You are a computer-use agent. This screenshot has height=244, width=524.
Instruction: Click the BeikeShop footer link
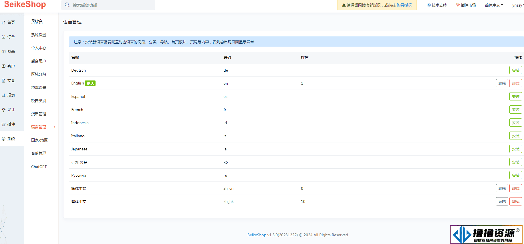pyautogui.click(x=257, y=235)
